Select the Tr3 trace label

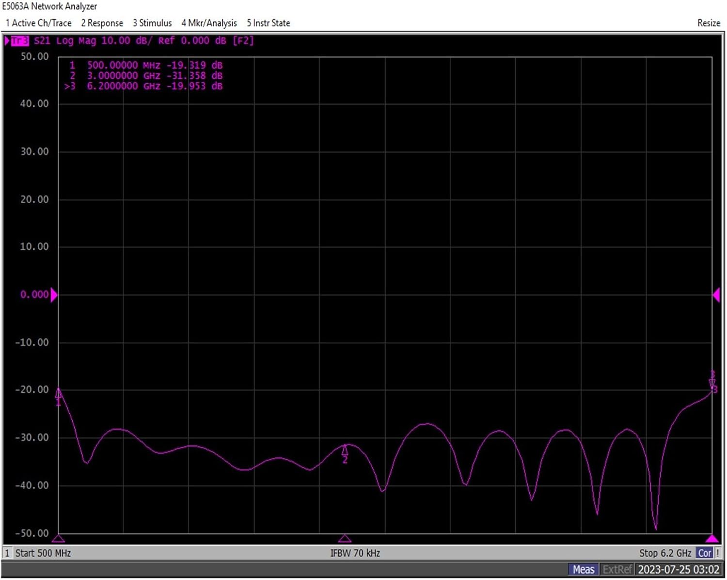tap(19, 41)
